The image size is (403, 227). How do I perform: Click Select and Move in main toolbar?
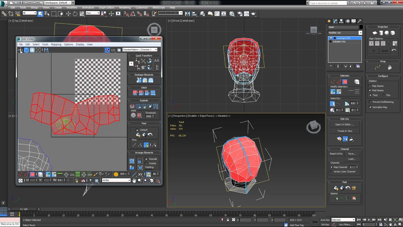68,14
